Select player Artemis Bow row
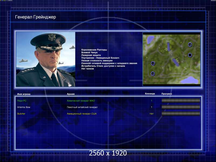This screenshot has width=216, height=162. 108,107
